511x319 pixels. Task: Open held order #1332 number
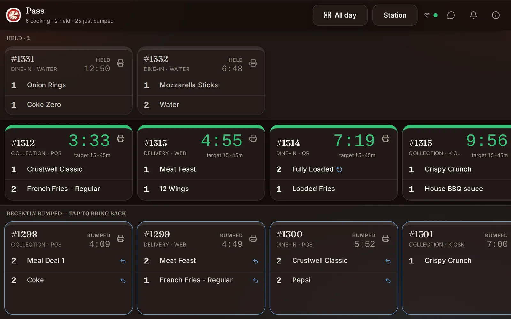(156, 59)
